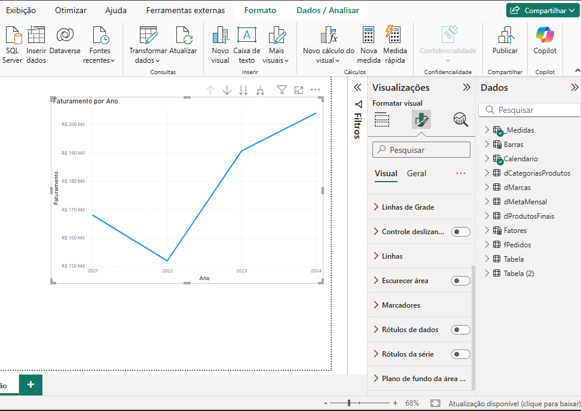Expand all down one hierarchy level
581x411 pixels.
pos(261,90)
